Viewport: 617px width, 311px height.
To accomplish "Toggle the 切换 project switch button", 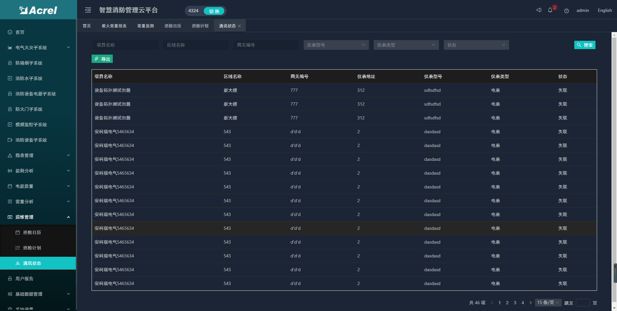I will (x=214, y=11).
